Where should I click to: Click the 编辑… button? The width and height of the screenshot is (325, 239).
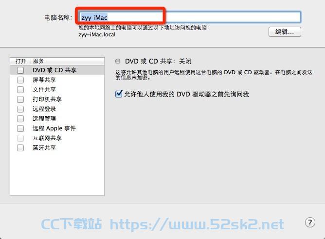tap(285, 32)
